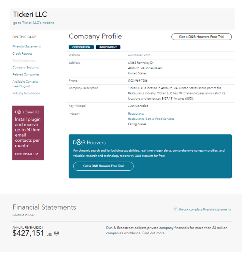Click the CORPORATION tag badge
This screenshot has height=256, width=242.
coord(81,47)
